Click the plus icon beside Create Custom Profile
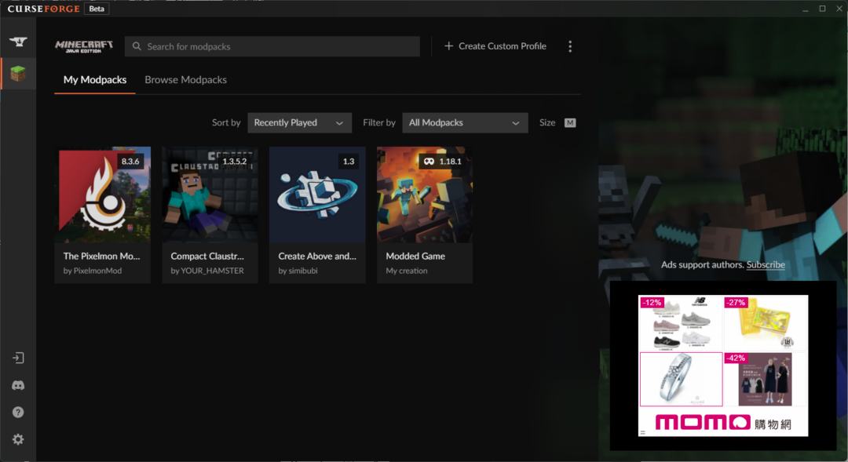 coord(448,46)
